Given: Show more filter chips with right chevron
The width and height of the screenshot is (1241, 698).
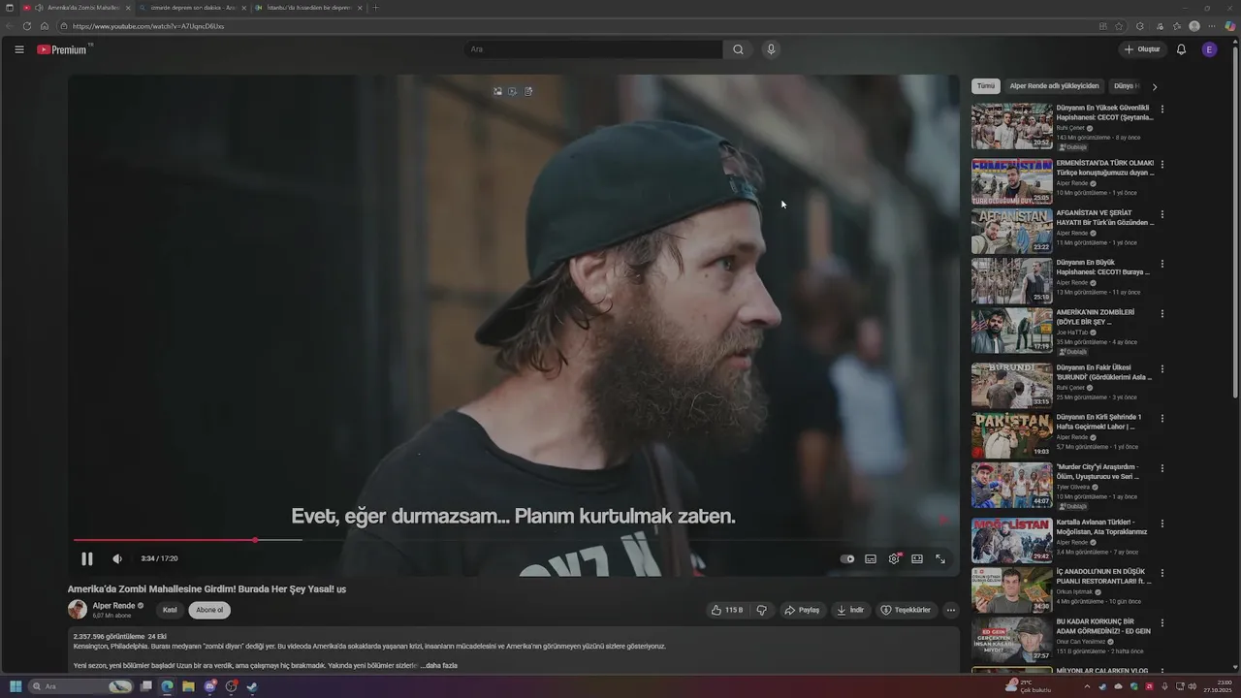Looking at the screenshot, I should tap(1154, 86).
